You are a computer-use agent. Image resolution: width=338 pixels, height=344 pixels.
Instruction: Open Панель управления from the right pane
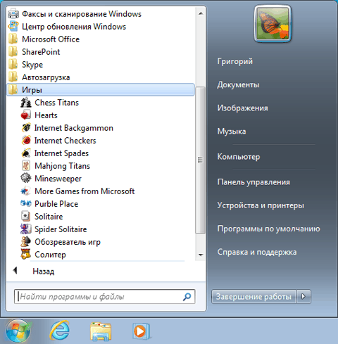(254, 182)
